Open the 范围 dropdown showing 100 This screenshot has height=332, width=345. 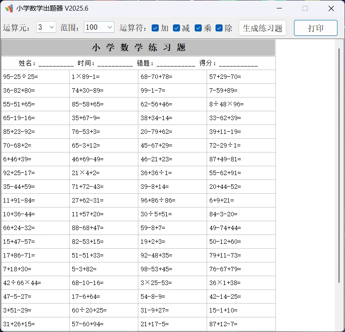point(99,27)
